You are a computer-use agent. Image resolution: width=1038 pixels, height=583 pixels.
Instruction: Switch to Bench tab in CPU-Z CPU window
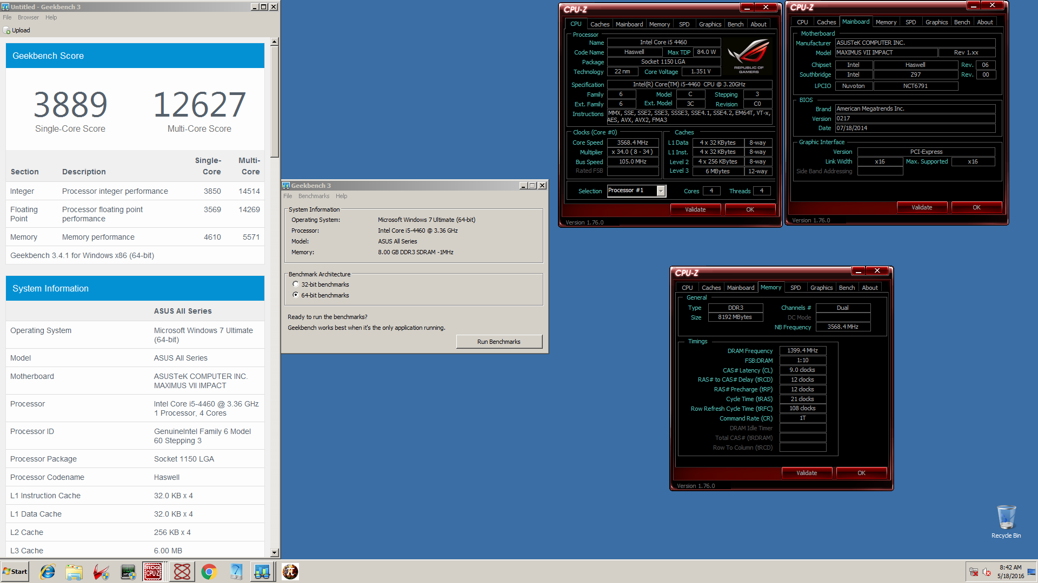pyautogui.click(x=735, y=24)
